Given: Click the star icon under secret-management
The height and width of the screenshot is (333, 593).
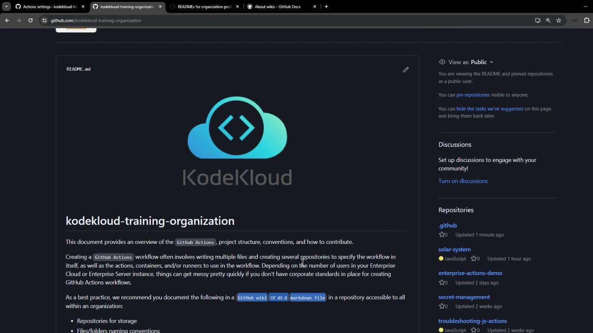Looking at the screenshot, I should 442,306.
